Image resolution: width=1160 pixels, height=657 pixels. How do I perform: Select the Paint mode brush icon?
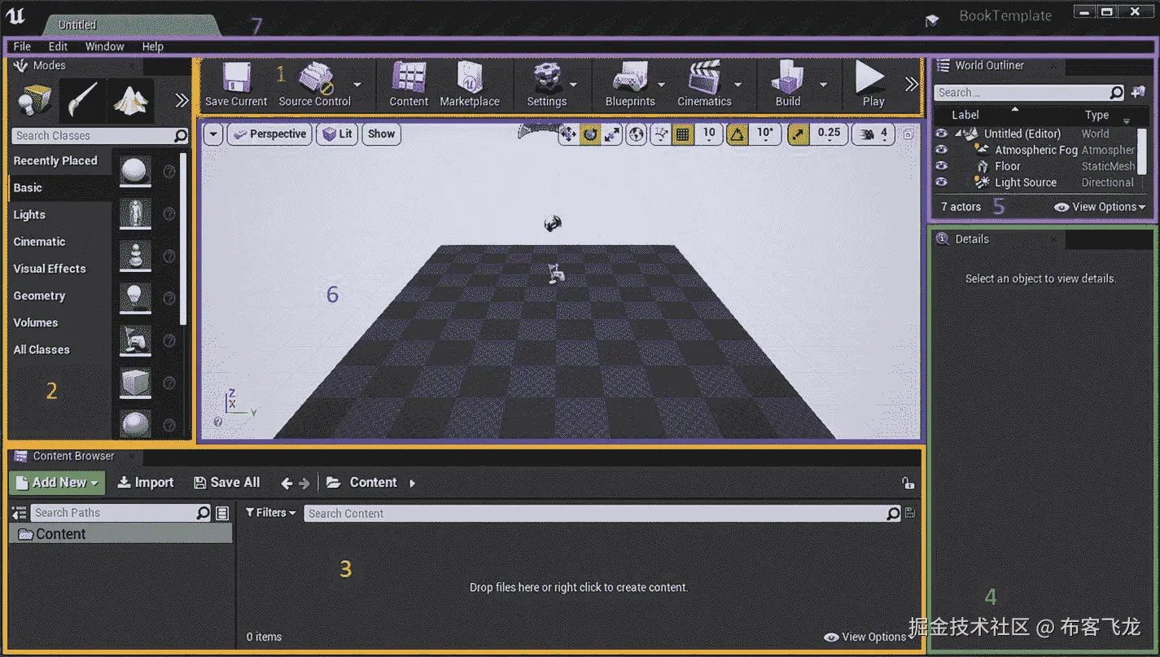click(82, 100)
